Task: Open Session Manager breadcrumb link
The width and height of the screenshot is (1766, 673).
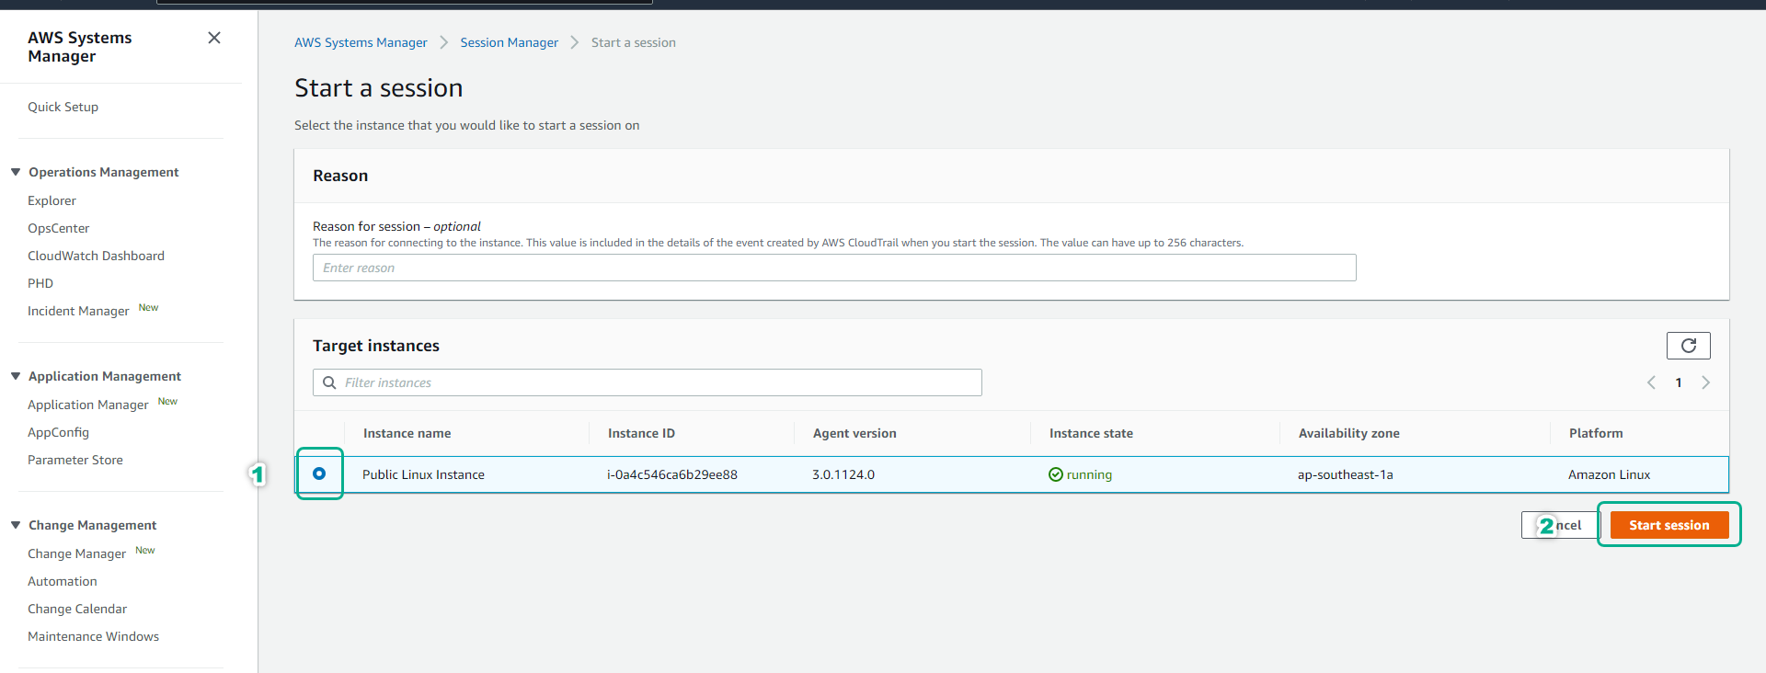Action: (x=509, y=42)
